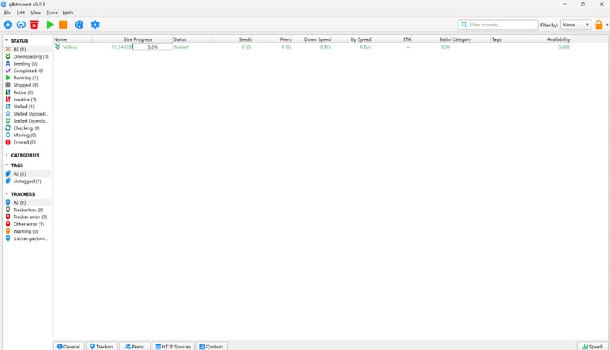
Task: Open the Tools menu
Action: pos(51,13)
